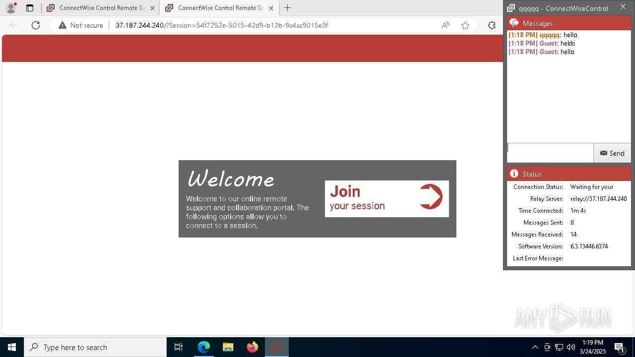Open Read aloud in address bar
635x357 pixels.
445,25
